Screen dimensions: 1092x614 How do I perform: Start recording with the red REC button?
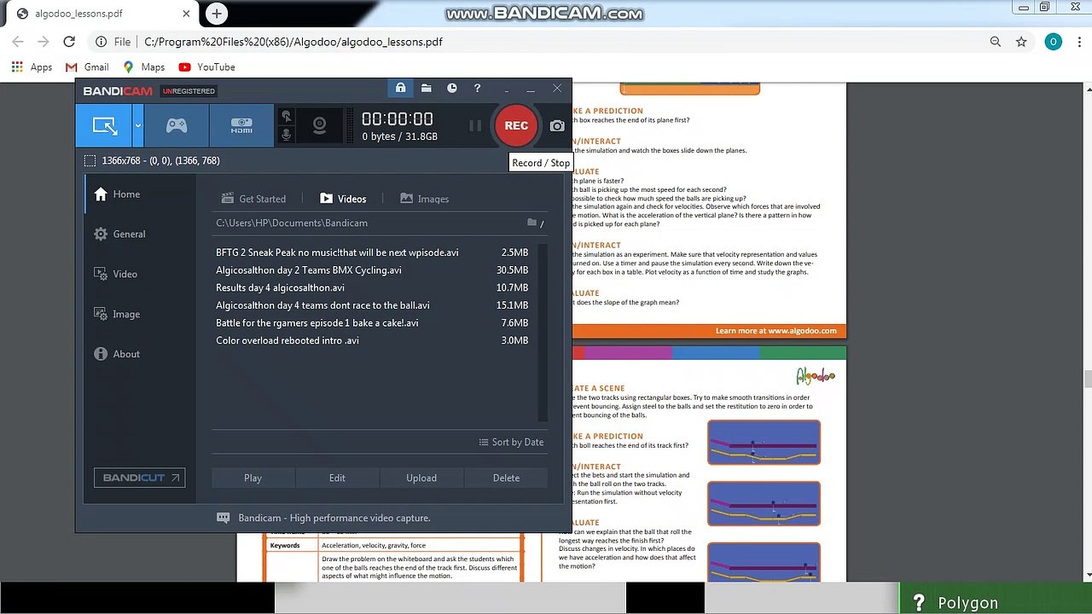coord(516,125)
